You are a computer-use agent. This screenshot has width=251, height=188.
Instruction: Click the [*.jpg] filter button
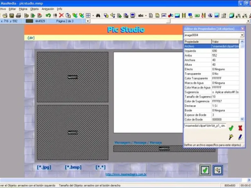point(44,167)
